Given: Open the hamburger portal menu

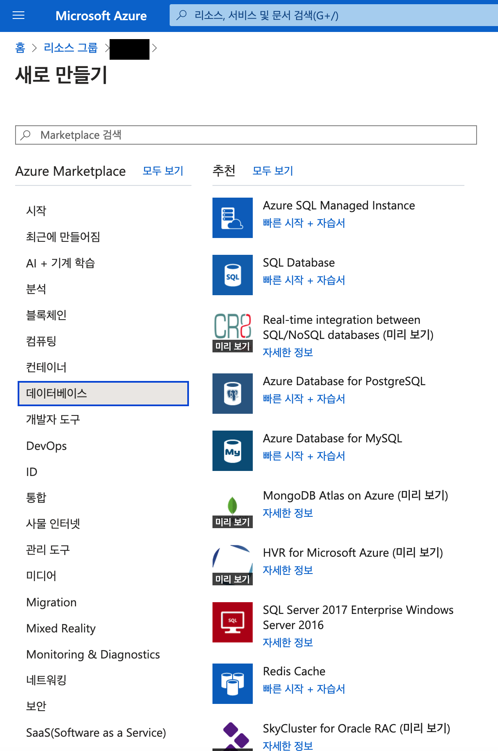Looking at the screenshot, I should click(18, 16).
